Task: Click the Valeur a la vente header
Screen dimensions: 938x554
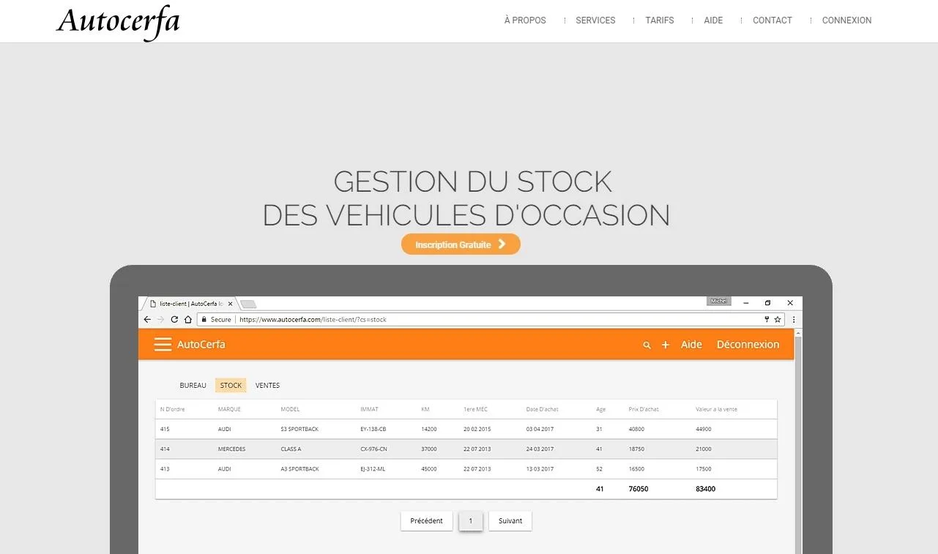Action: 716,409
